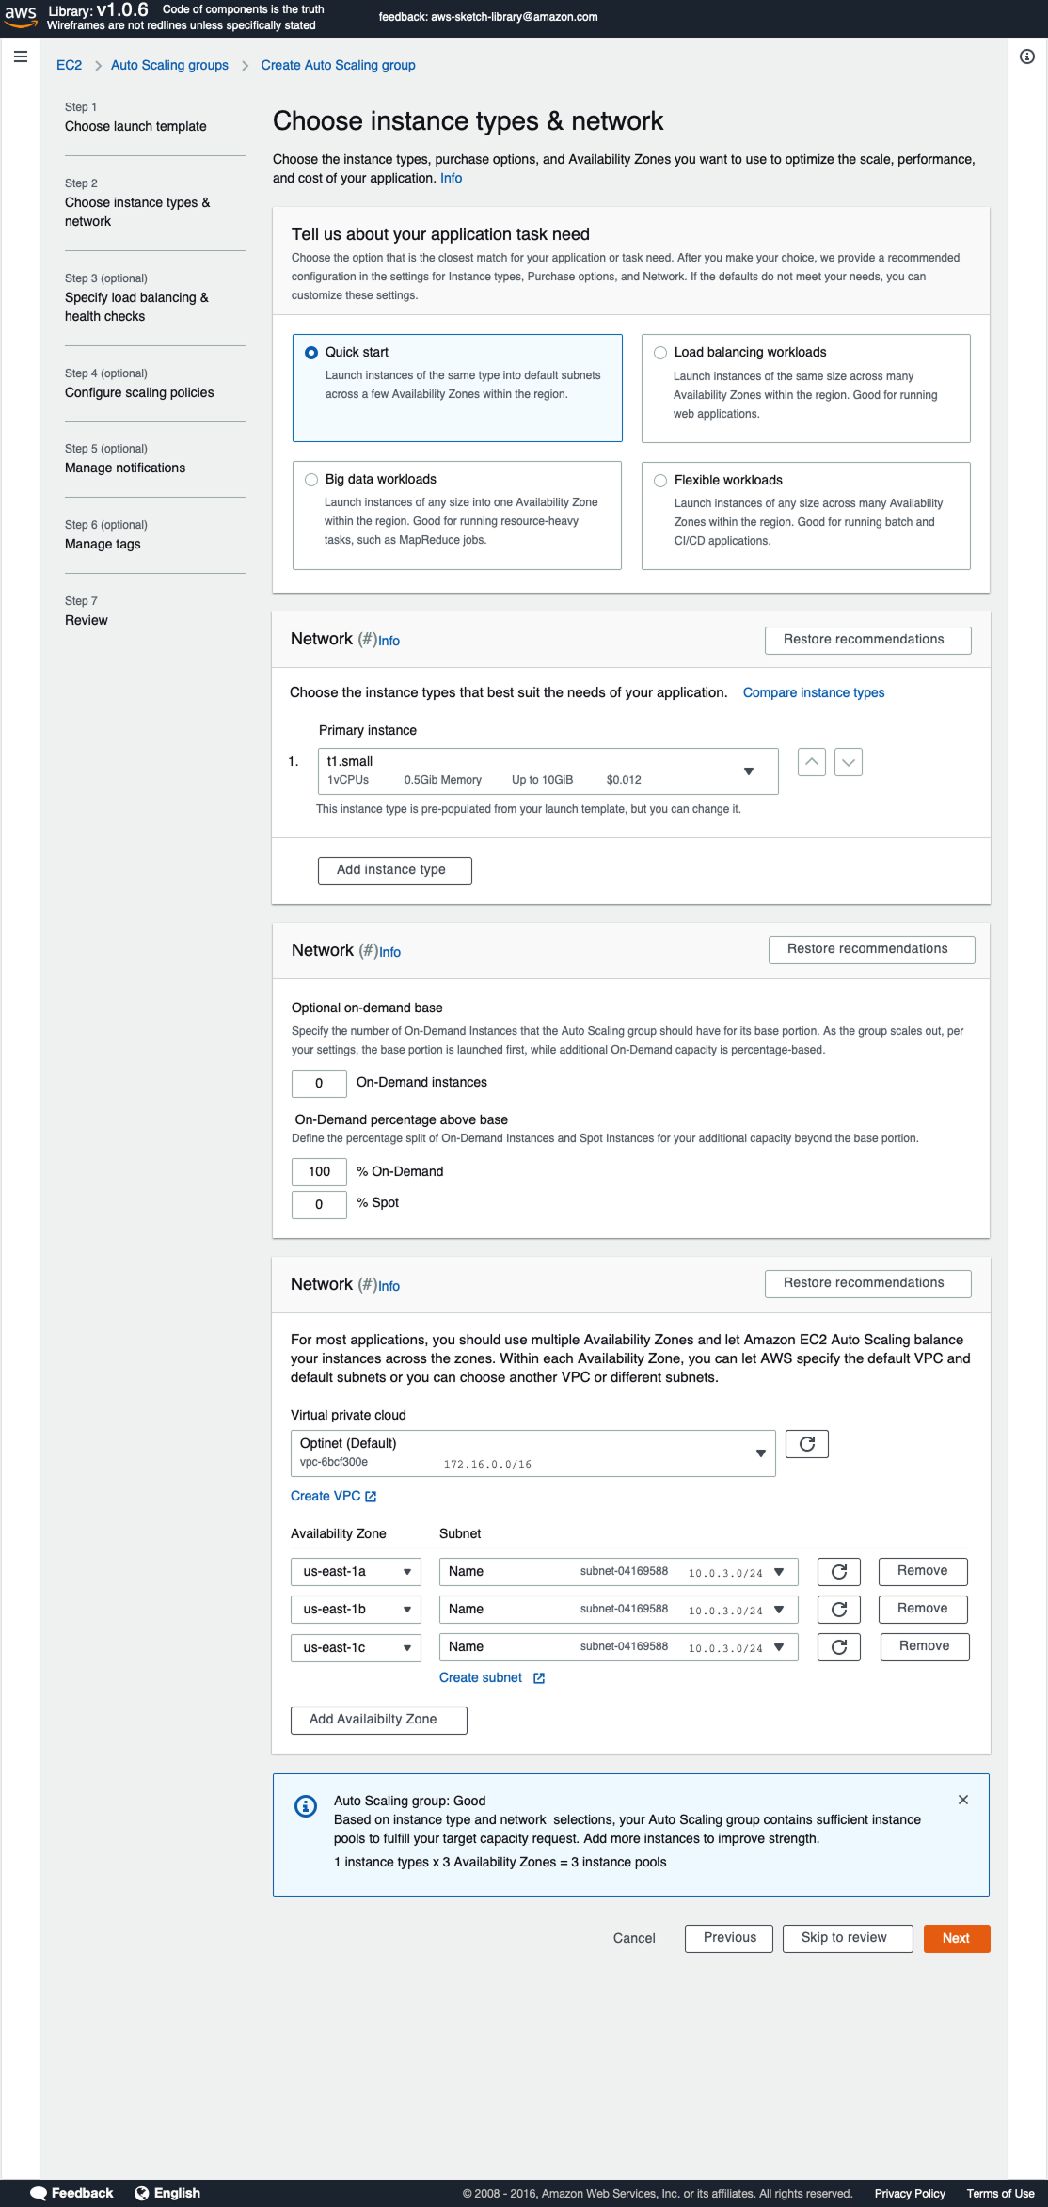The height and width of the screenshot is (2207, 1048).
Task: Open the t1.small instance type dropdown
Action: point(548,771)
